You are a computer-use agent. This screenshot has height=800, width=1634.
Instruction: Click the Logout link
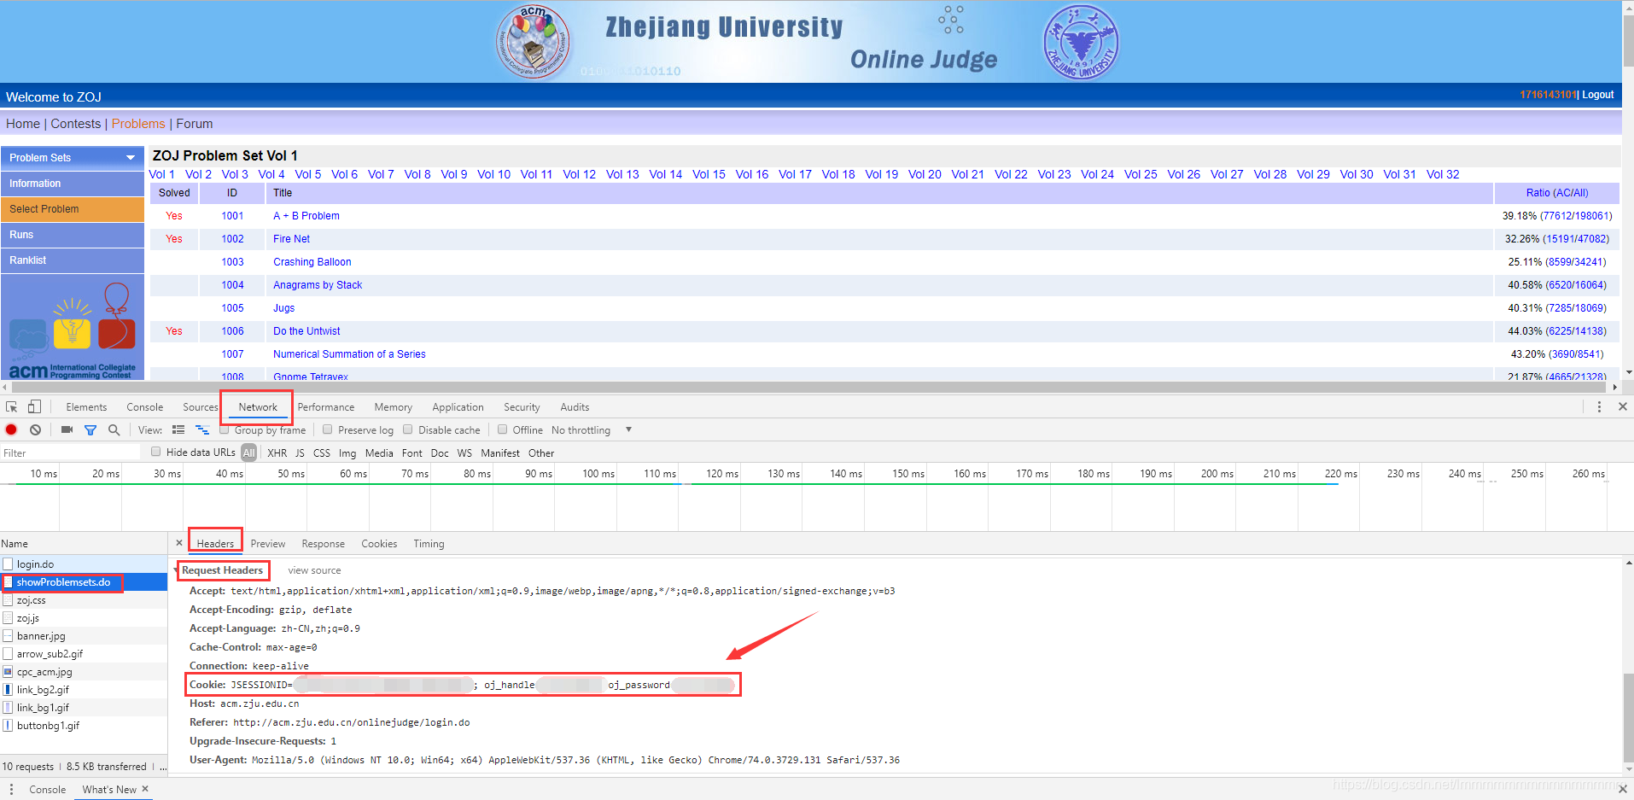(x=1598, y=95)
